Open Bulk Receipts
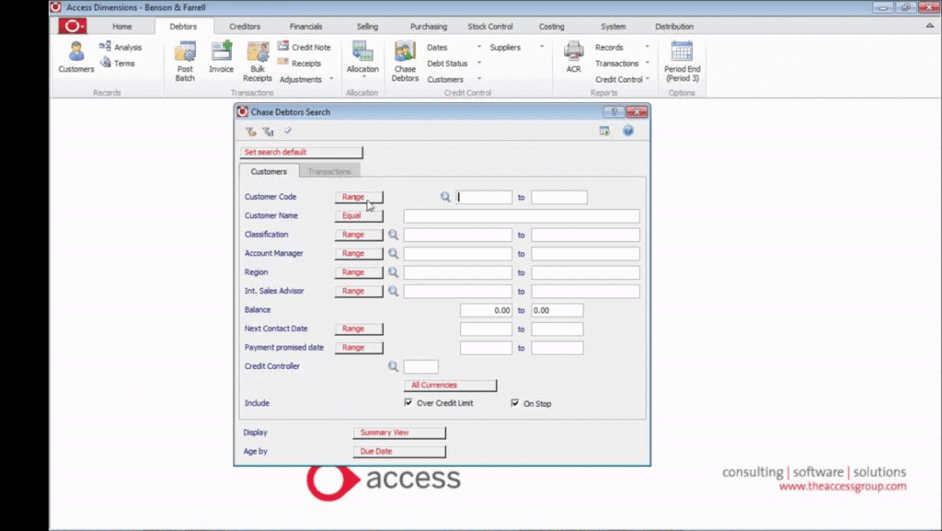942x531 pixels. click(x=258, y=62)
